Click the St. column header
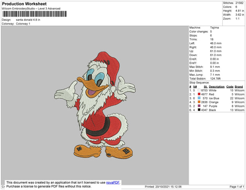 pyautogui.click(x=205, y=86)
